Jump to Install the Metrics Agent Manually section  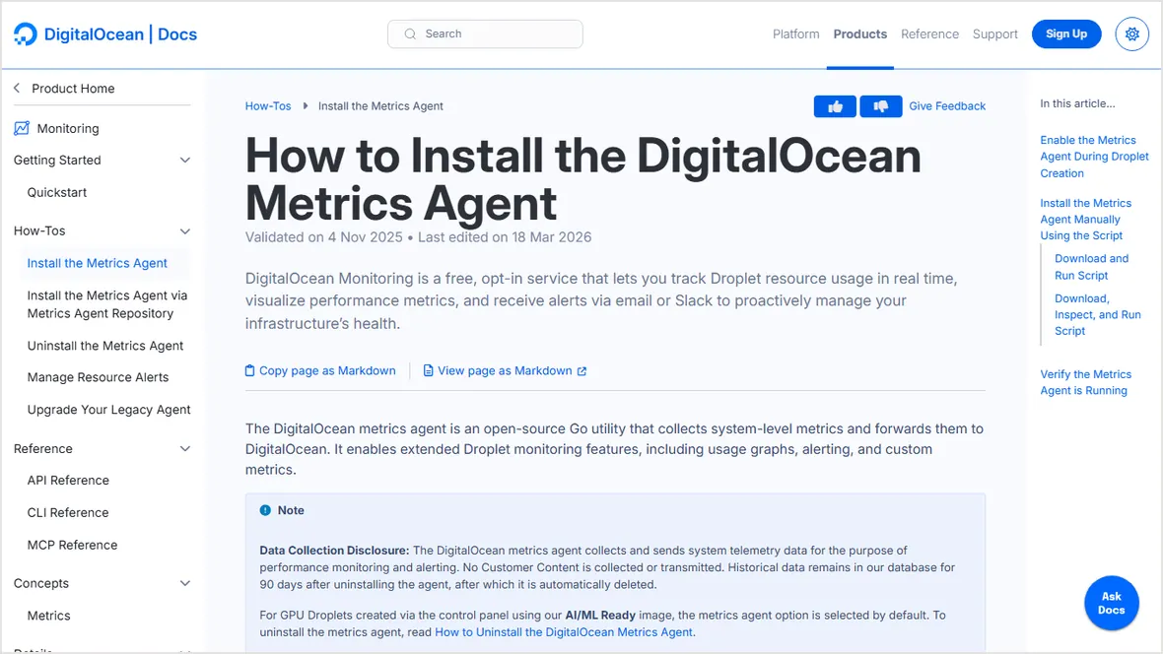[1085, 220]
